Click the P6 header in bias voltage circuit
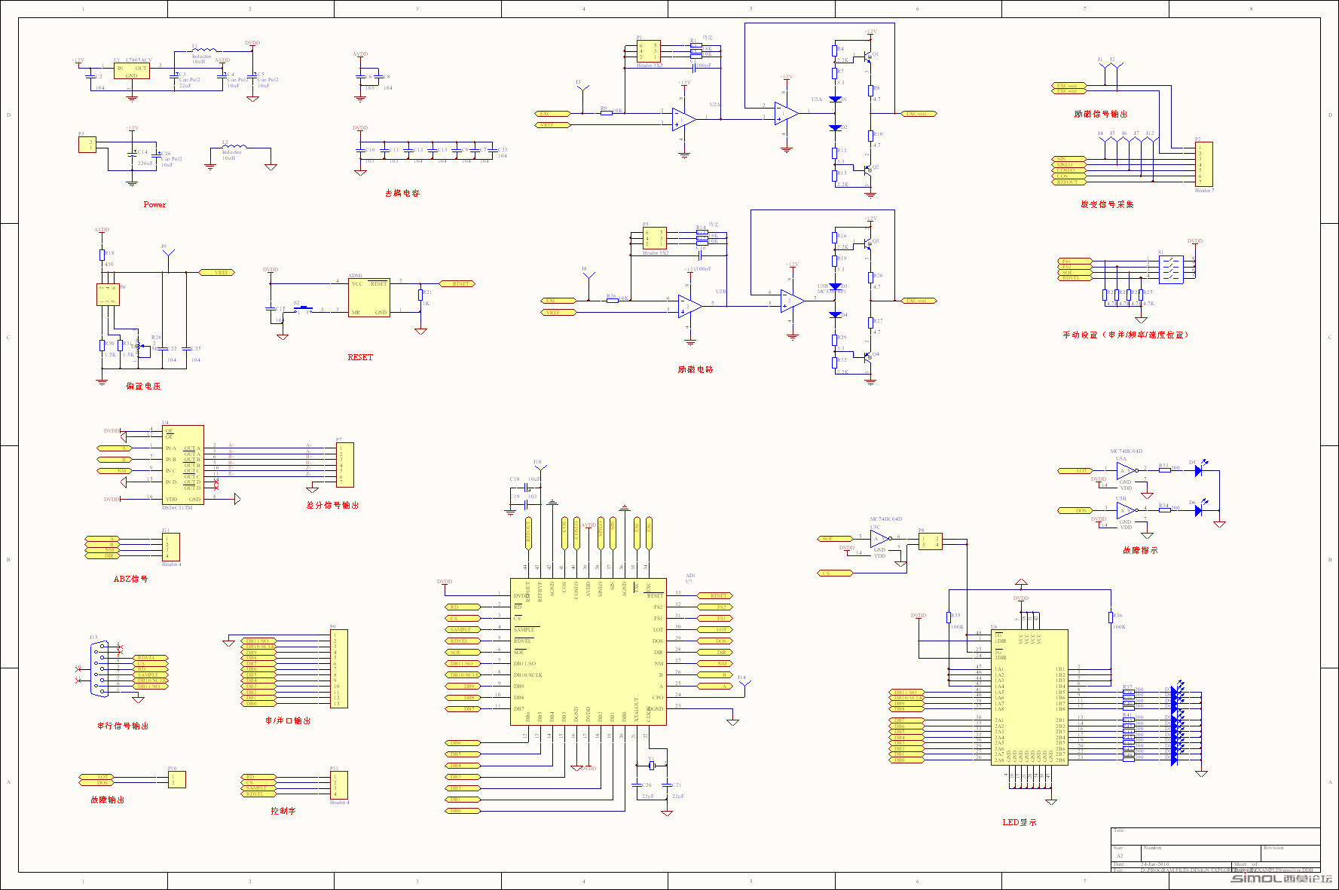 click(109, 294)
